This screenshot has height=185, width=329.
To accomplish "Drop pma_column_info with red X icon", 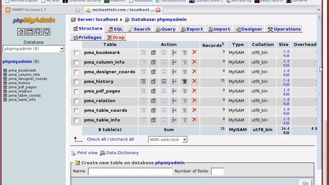I will (194, 62).
